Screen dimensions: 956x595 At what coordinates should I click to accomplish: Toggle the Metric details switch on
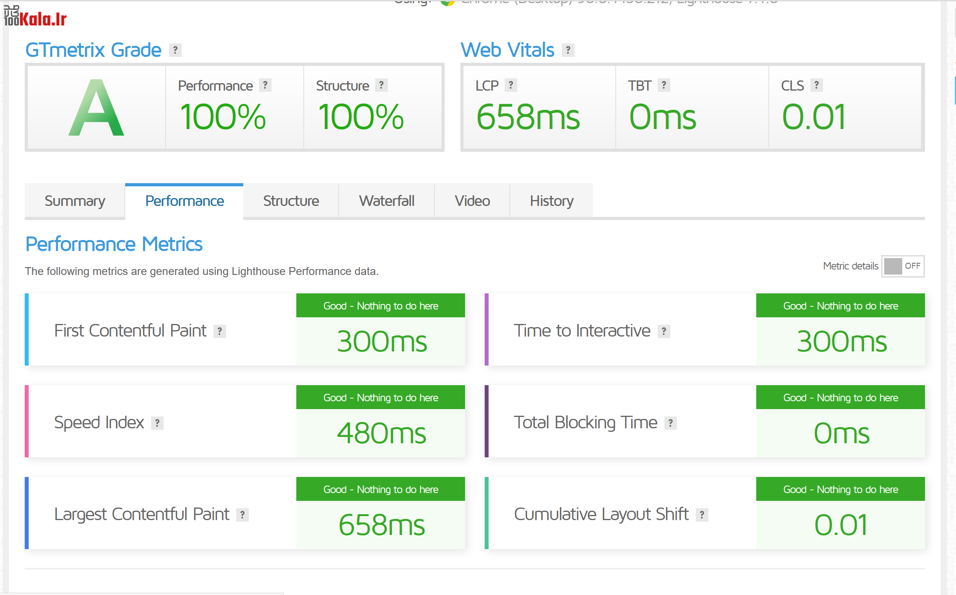903,266
